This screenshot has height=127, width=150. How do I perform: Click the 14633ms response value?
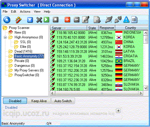(x=107, y=56)
